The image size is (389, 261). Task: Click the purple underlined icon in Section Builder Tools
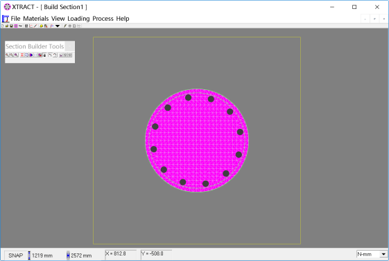click(61, 55)
